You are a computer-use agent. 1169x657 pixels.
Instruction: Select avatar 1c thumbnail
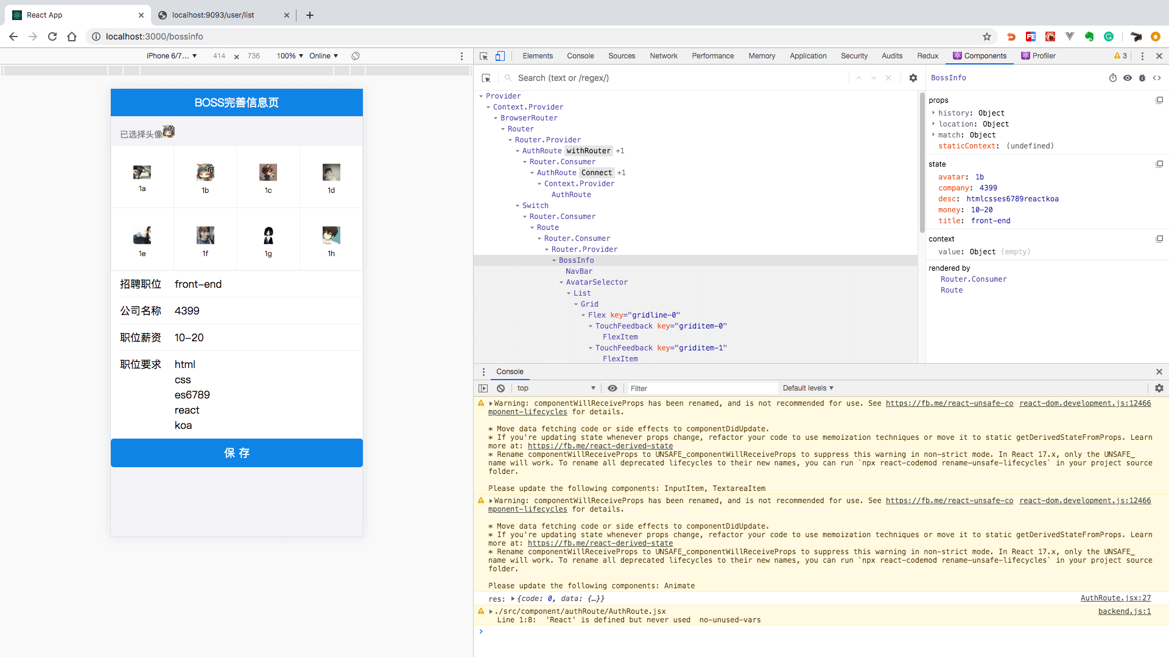[268, 172]
